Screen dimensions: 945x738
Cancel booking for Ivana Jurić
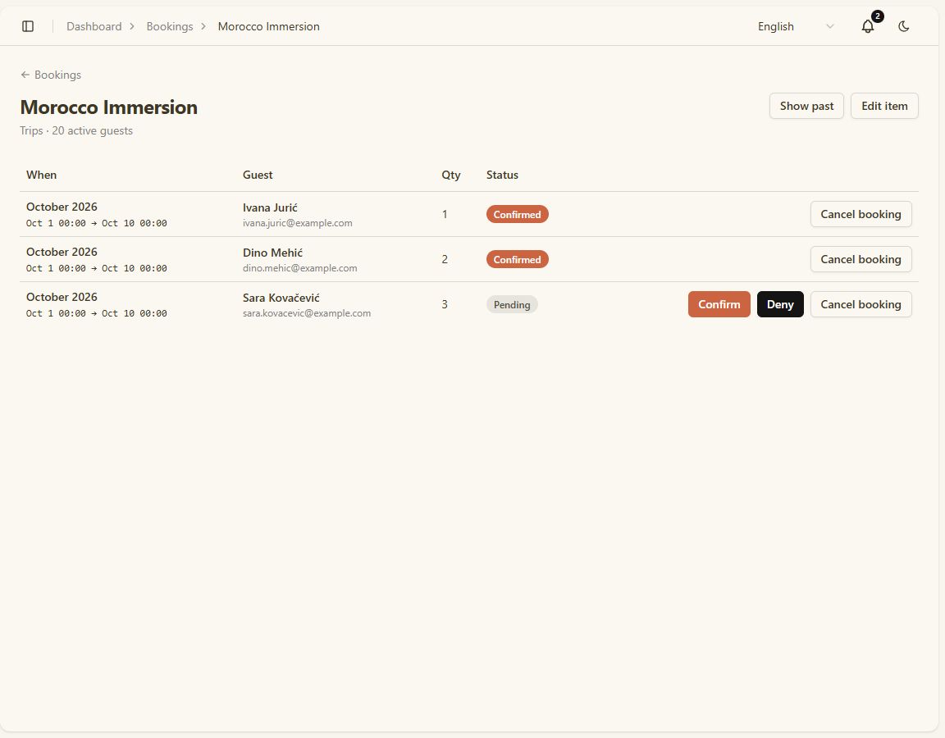tap(861, 215)
